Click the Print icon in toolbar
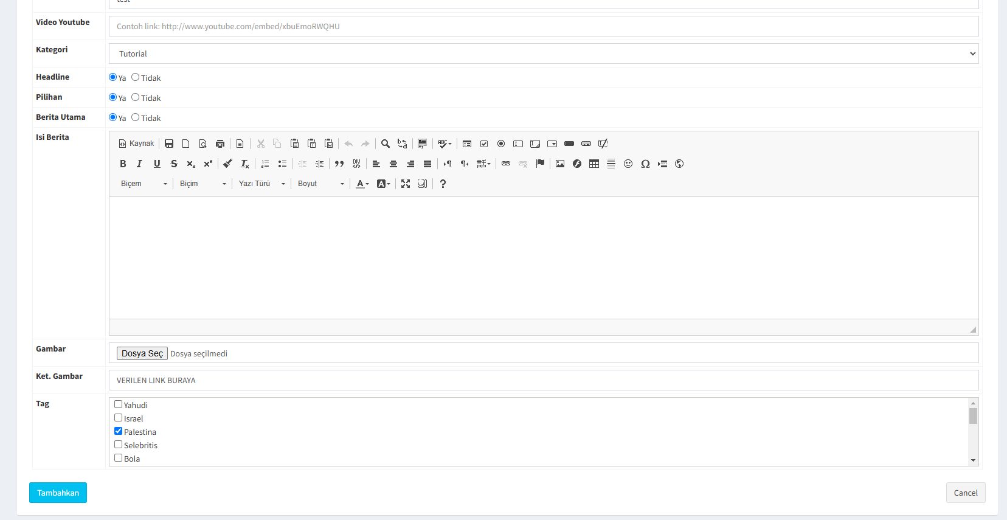Image resolution: width=1007 pixels, height=520 pixels. [220, 144]
